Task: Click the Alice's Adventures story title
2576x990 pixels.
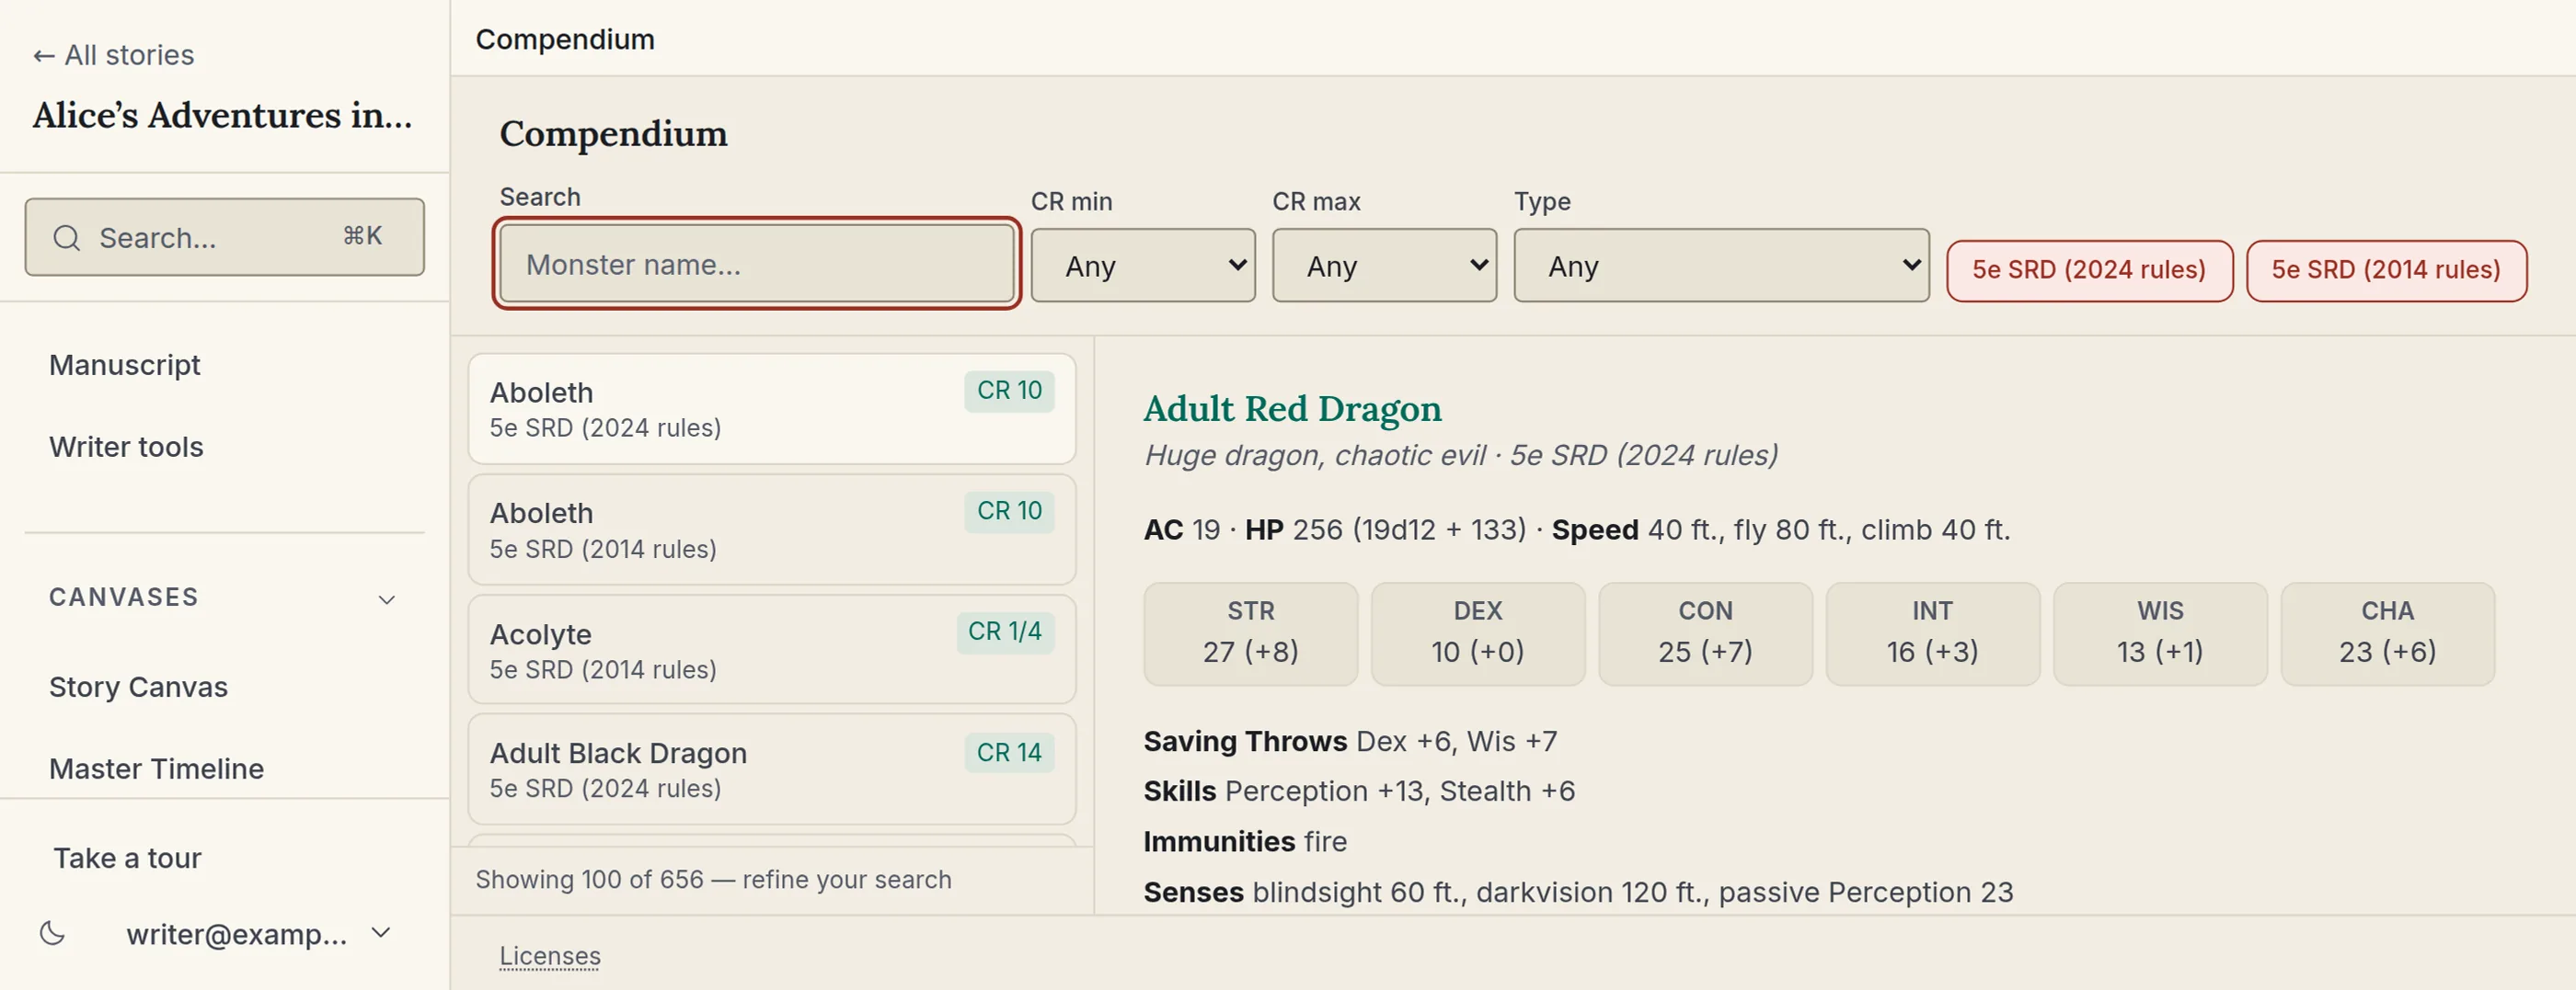Action: click(x=222, y=115)
